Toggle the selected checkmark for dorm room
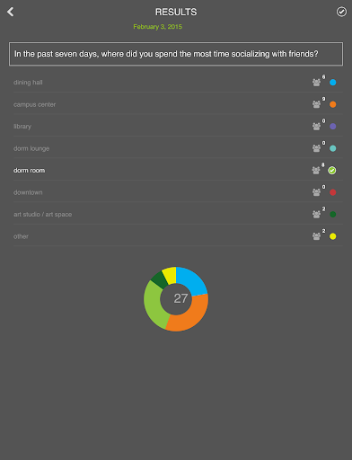The image size is (352, 460). click(332, 171)
